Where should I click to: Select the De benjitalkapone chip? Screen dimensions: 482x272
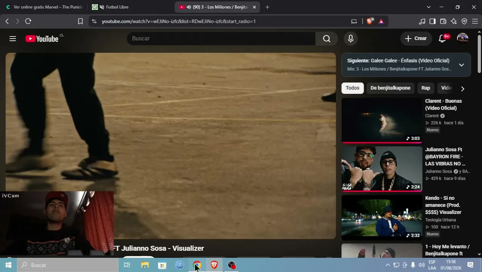tap(390, 88)
